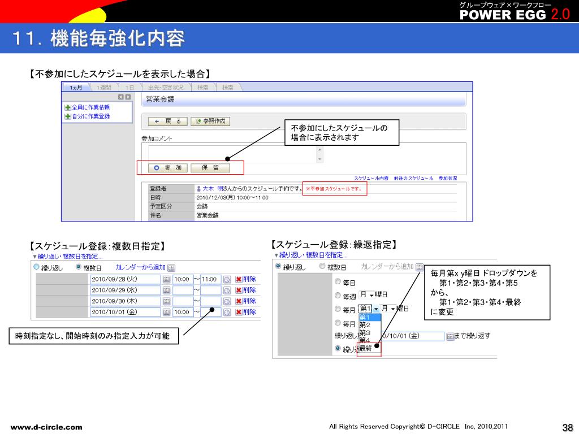Open calendar picker for 2010/09/29 row
Image resolution: width=579 pixels, height=434 pixels.
(166, 290)
